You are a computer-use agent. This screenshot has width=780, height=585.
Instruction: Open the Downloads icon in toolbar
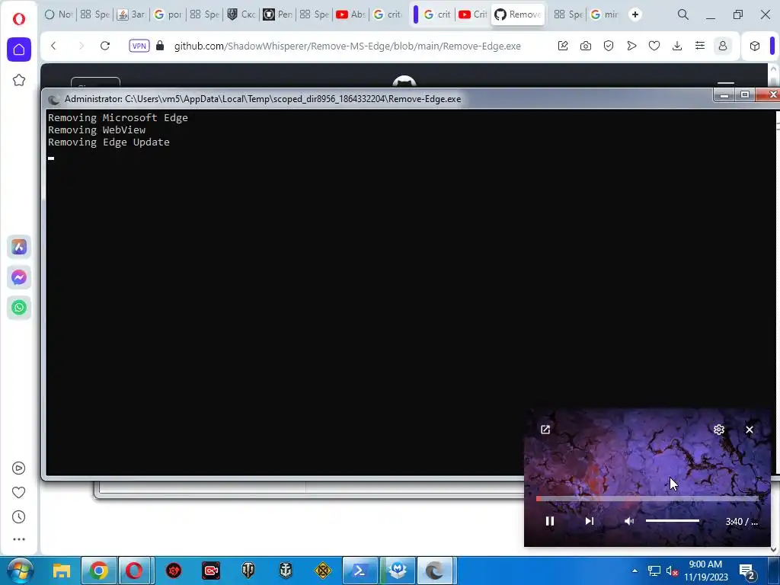677,46
